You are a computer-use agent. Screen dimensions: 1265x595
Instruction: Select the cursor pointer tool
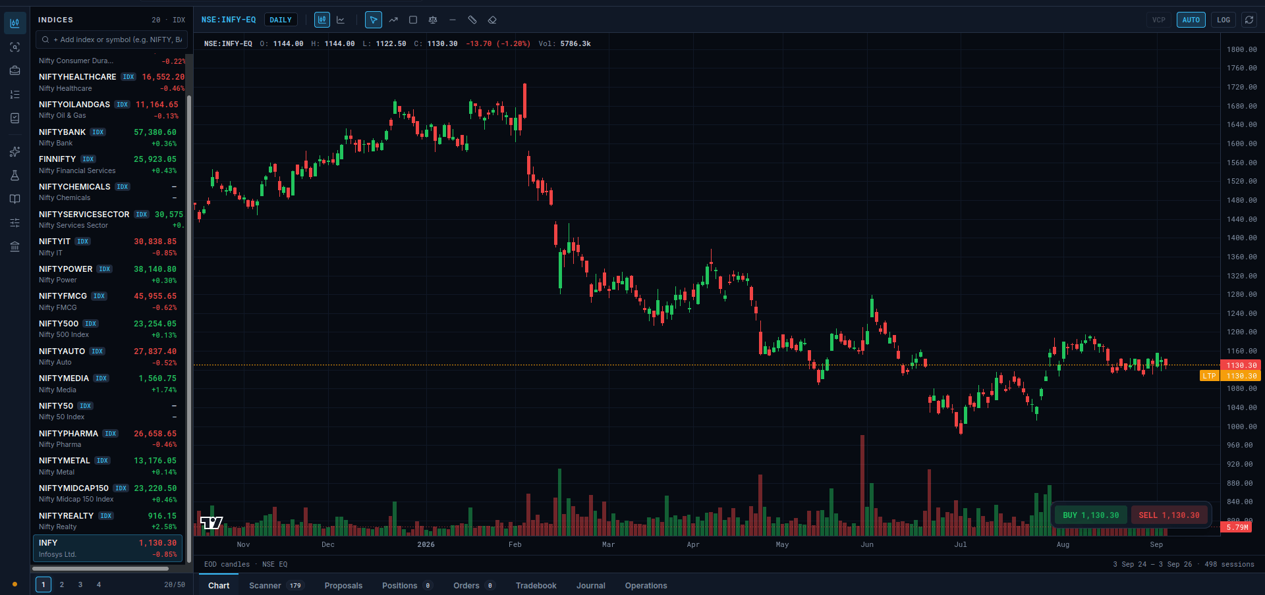[x=374, y=20]
